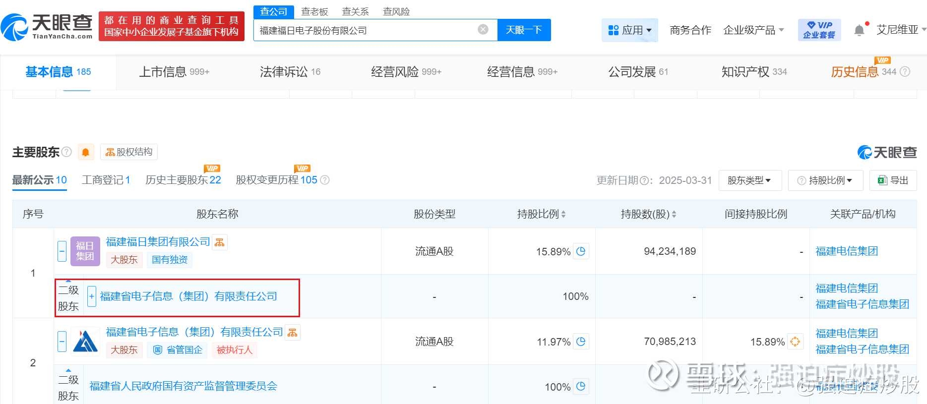Screen dimensions: 927x404
Task: Open the 艾尼维亚 user menu
Action: coord(901,30)
